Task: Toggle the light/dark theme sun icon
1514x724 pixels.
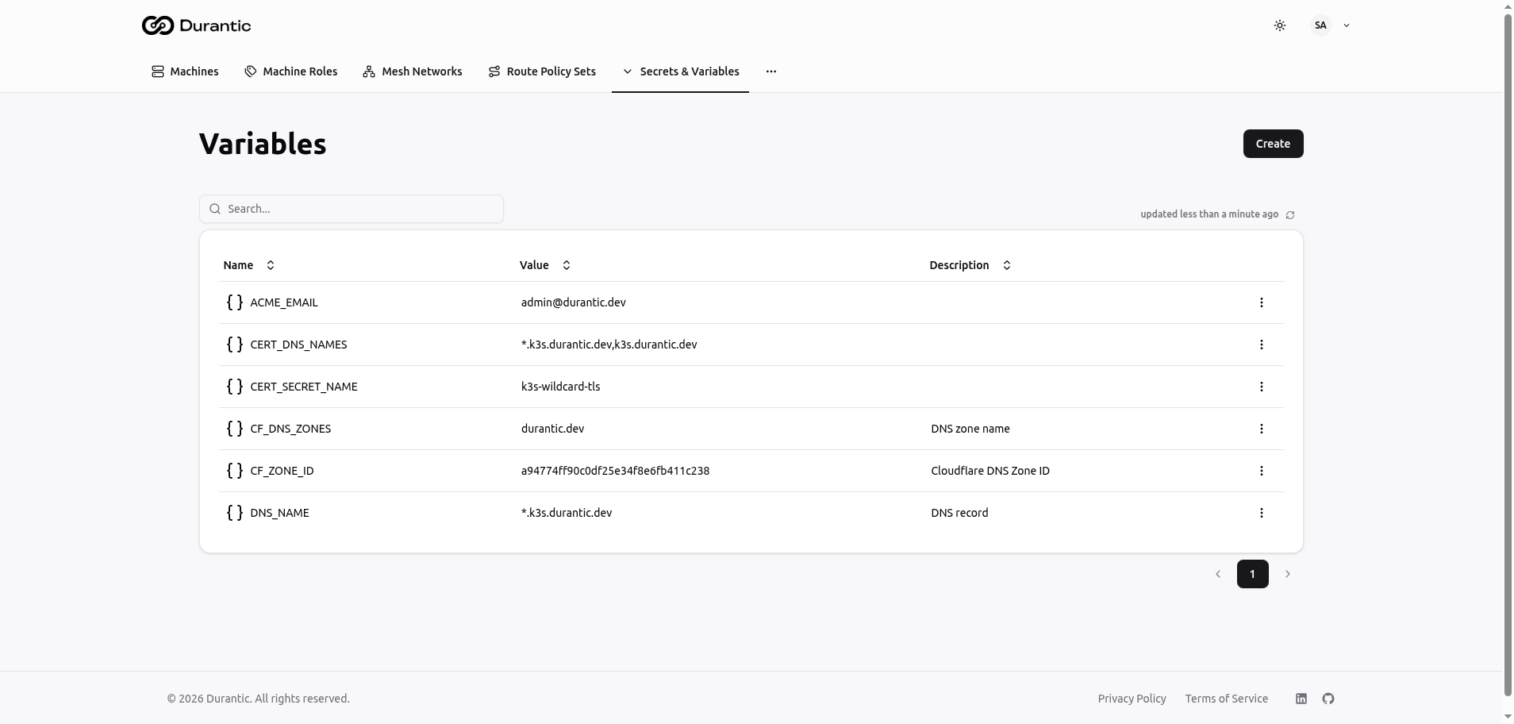Action: coord(1279,25)
